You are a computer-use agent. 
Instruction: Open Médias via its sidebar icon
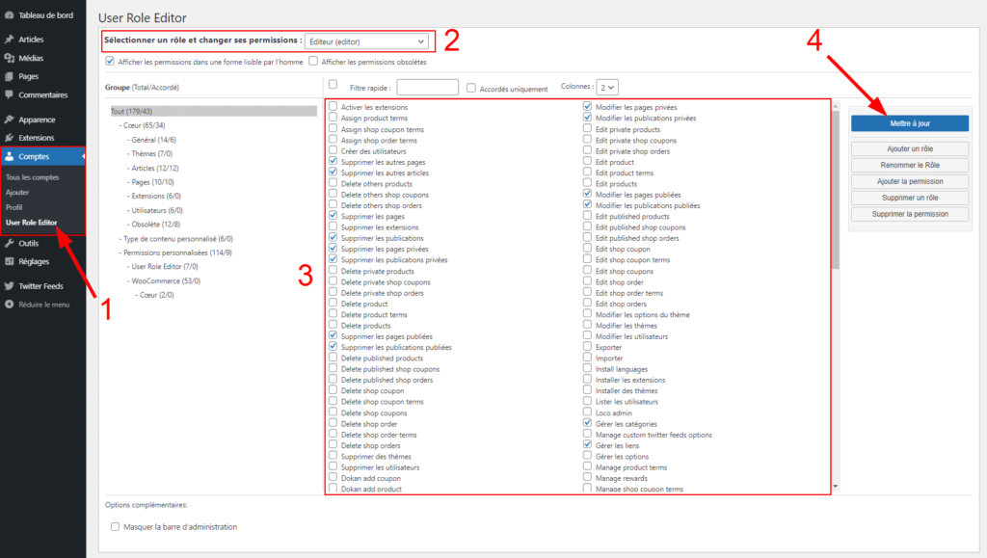[x=9, y=58]
